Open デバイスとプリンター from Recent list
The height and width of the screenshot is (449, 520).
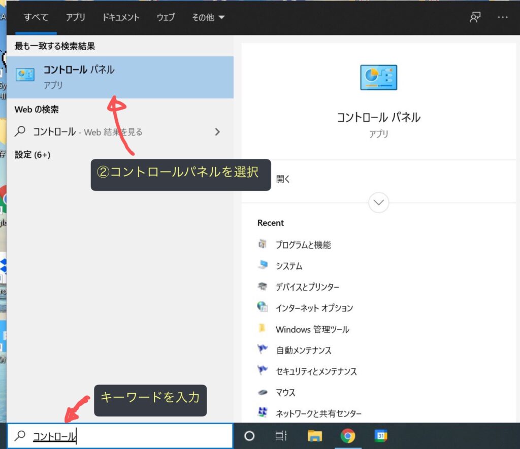click(307, 287)
